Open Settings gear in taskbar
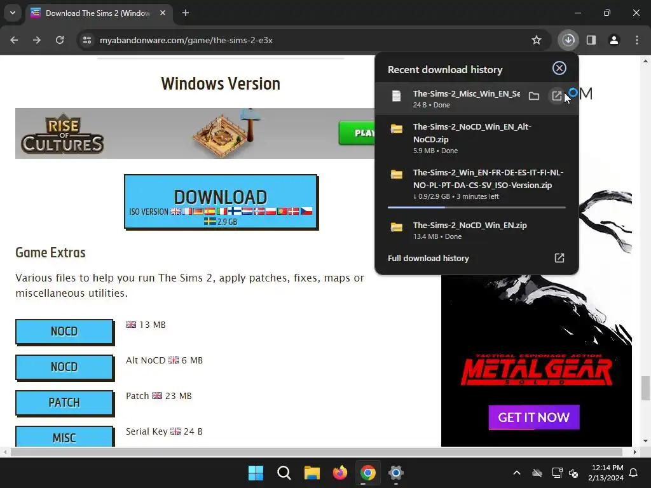Image resolution: width=651 pixels, height=488 pixels. [x=396, y=473]
